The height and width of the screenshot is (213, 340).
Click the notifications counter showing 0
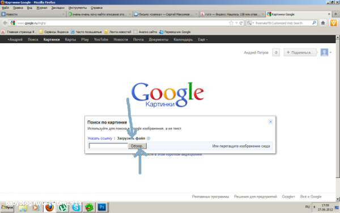click(x=276, y=52)
